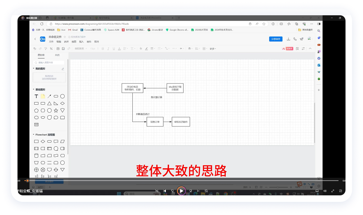Click the download icon in header
Viewport: 363px width, 215px height.
click(288, 39)
